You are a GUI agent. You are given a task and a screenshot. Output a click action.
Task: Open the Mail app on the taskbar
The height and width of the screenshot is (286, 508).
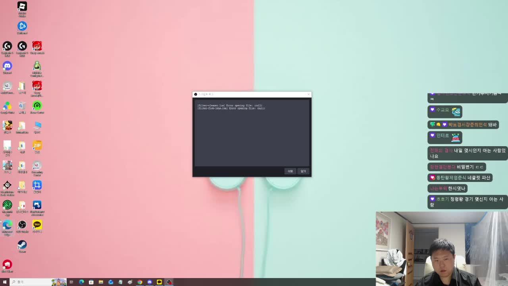(x=111, y=282)
